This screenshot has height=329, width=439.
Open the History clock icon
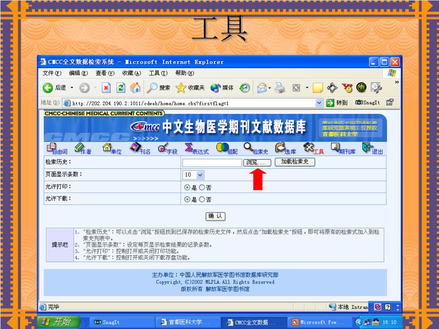(x=245, y=88)
